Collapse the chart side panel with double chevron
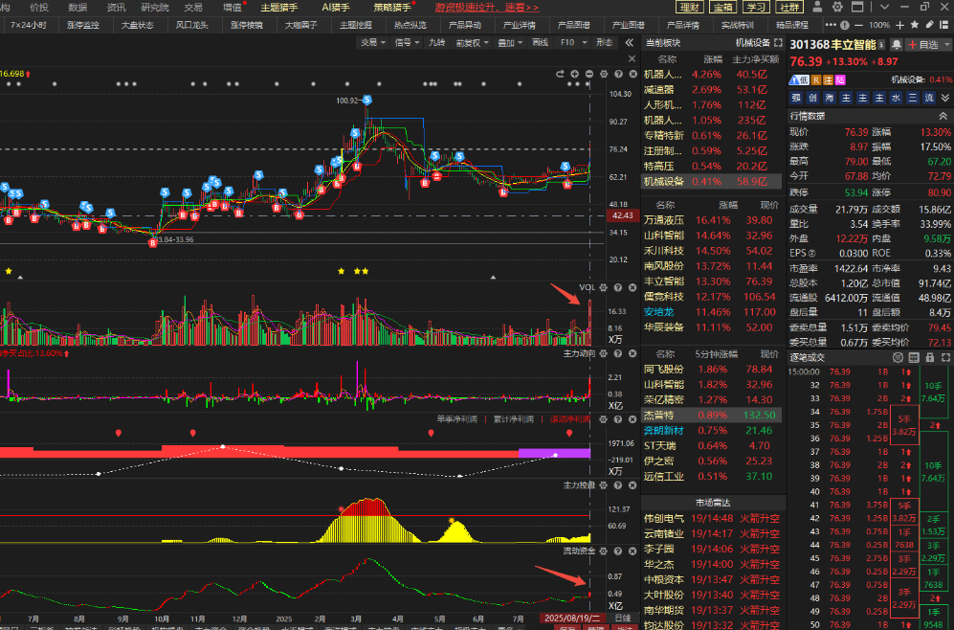The width and height of the screenshot is (954, 630). tap(629, 43)
